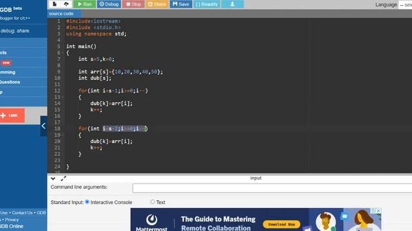Expand input panel to full screen icon

point(63,178)
